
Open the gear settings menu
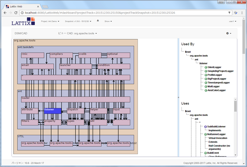[229, 33]
